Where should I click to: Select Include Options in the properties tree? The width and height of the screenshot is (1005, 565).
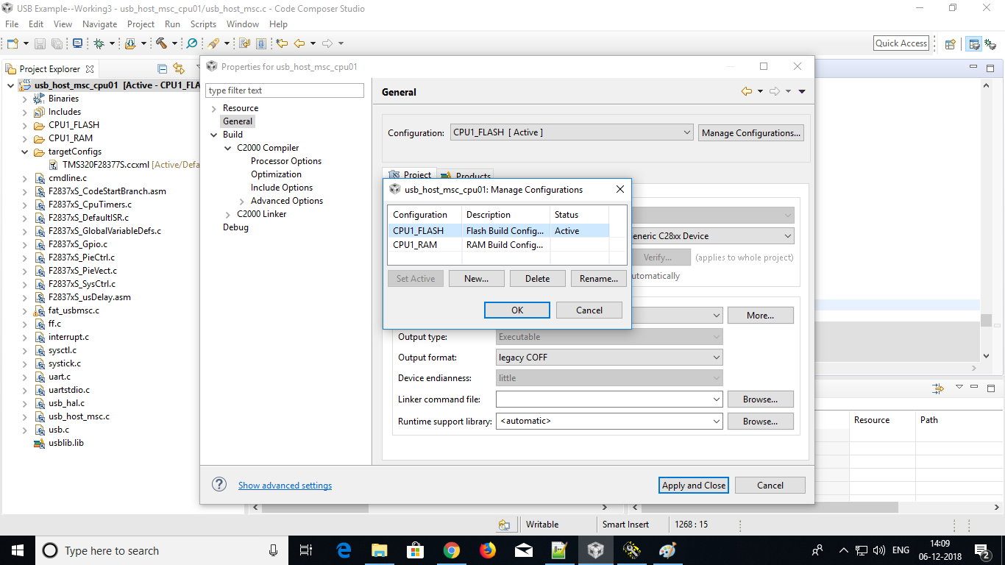(x=282, y=188)
